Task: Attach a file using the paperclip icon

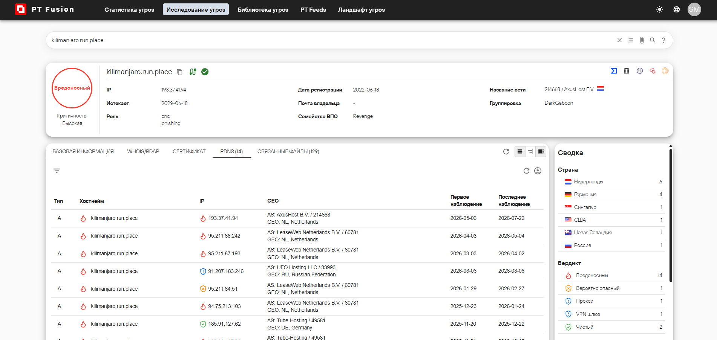Action: click(x=642, y=40)
